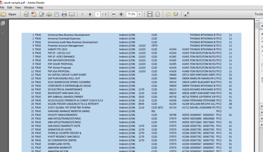263x152 pixels.
Task: Go to the next page arrow
Action: [x=90, y=14]
